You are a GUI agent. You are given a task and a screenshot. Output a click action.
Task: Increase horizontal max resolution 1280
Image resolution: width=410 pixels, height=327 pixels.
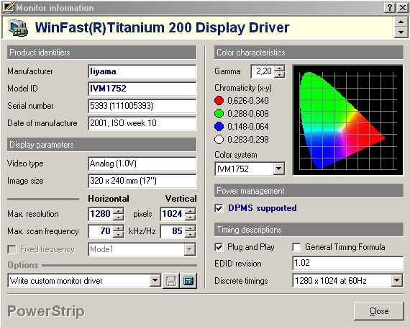119,211
